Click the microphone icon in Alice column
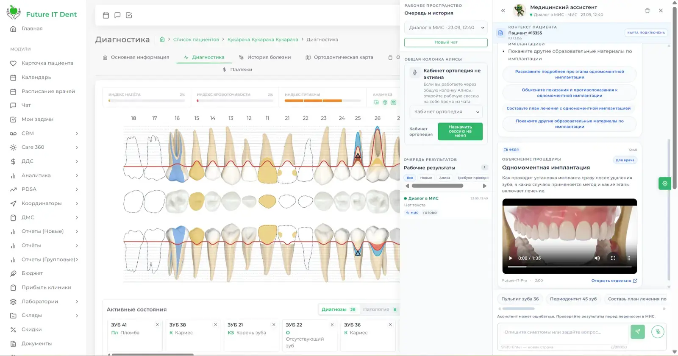Viewport: 678px width, 356px height. [415, 72]
